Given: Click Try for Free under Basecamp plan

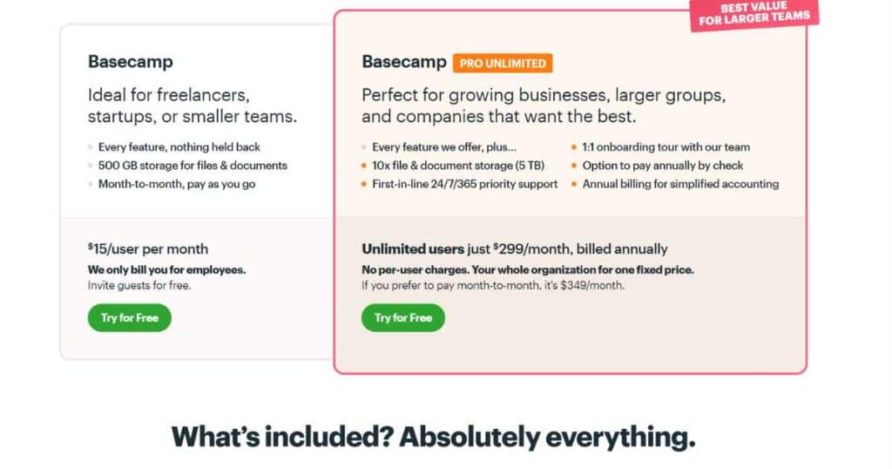Looking at the screenshot, I should 129,317.
